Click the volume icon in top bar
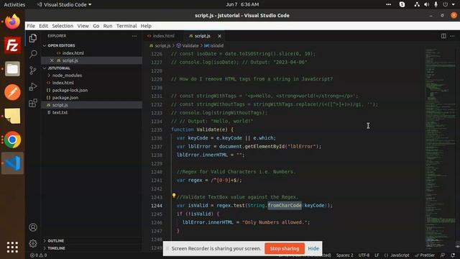This screenshot has height=259, width=460. pos(426,4)
